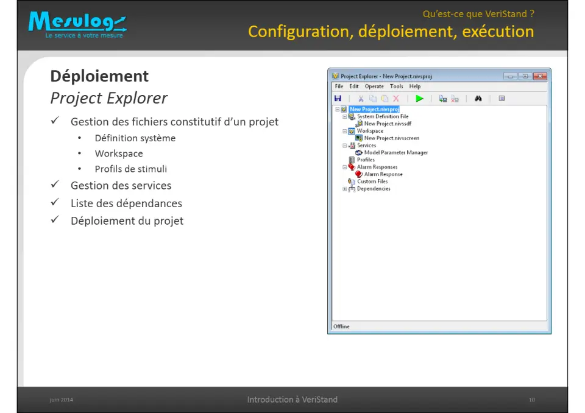Click the New Project.nivsscreen file icon

click(x=359, y=138)
